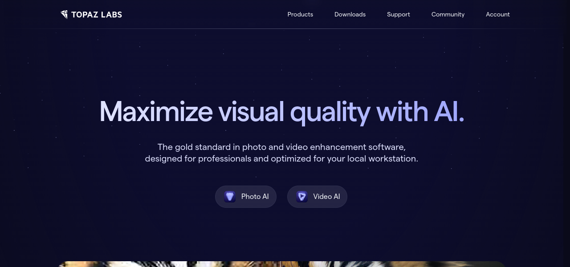570x267 pixels.
Task: Click the word "quality" in the headline
Action: pyautogui.click(x=330, y=111)
